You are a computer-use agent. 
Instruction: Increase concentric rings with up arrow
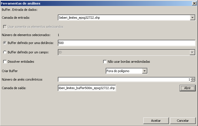pos(193,78)
